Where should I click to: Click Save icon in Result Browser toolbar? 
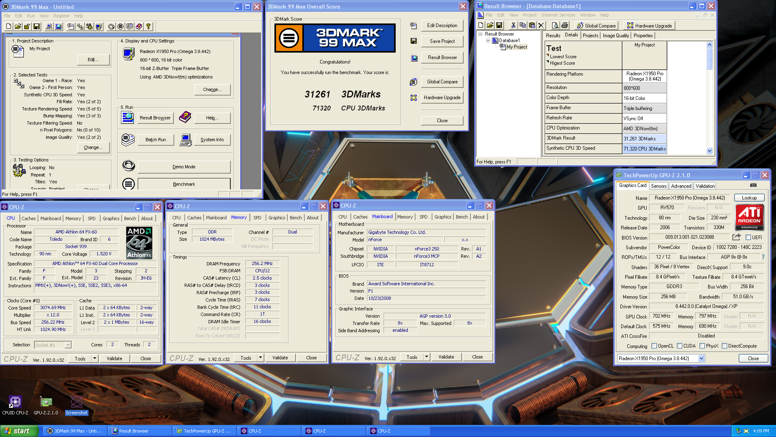[499, 25]
